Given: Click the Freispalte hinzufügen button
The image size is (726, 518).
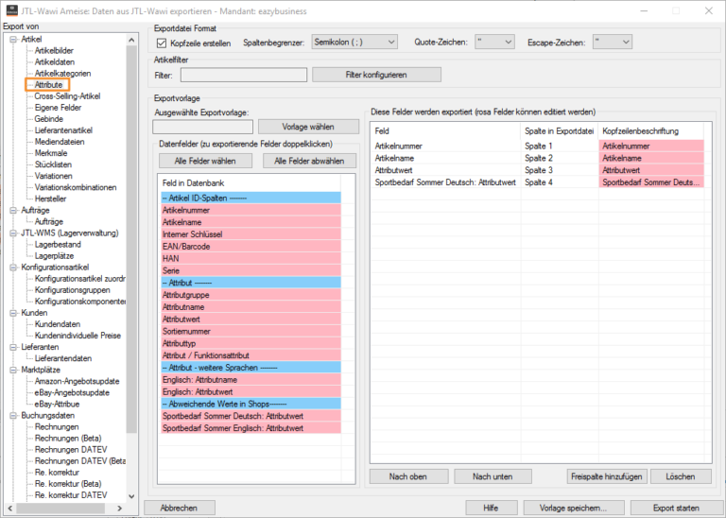Looking at the screenshot, I should coord(605,476).
